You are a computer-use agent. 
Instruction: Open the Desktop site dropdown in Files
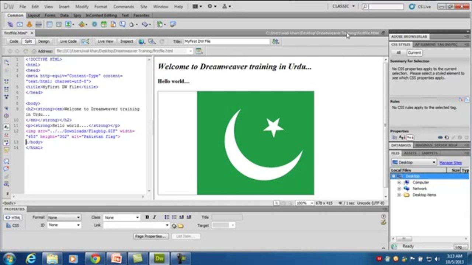coord(414,162)
